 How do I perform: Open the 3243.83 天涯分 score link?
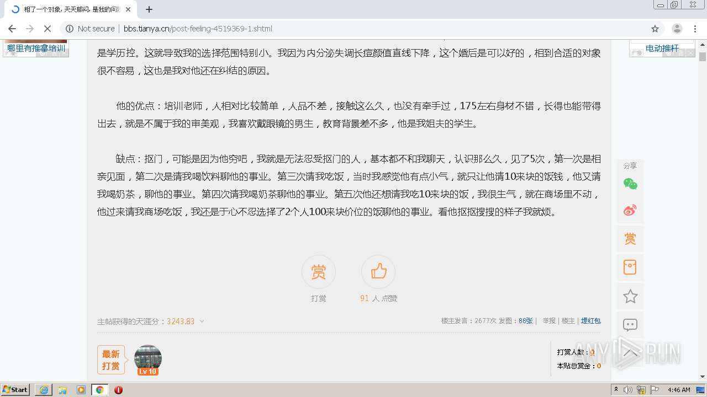pyautogui.click(x=181, y=321)
